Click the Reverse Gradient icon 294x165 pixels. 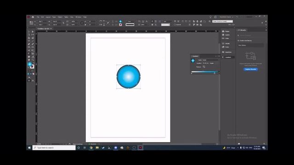[x=204, y=67]
